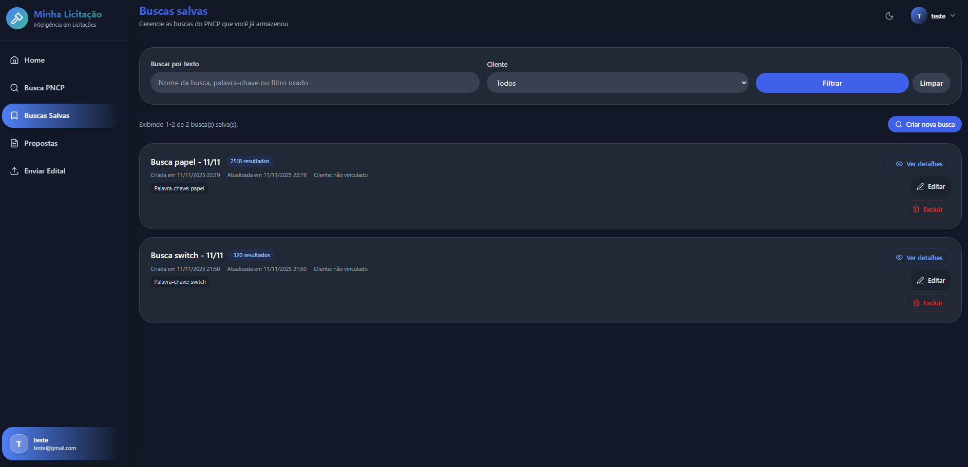Screen dimensions: 968x467
Task: Click the magnifier icon inside Criar nova busca
Action: pos(899,124)
